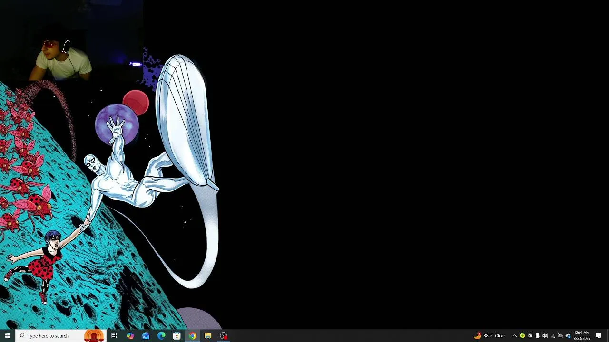Open the Wi-Fi network tray icon
Screen dimensions: 609x342
(553, 336)
